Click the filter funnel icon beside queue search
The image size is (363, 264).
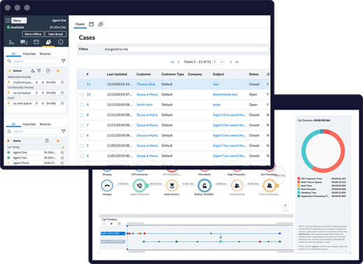tap(64, 61)
